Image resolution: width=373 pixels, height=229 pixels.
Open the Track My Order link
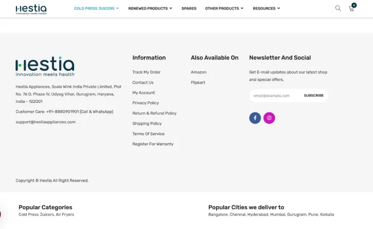point(147,72)
